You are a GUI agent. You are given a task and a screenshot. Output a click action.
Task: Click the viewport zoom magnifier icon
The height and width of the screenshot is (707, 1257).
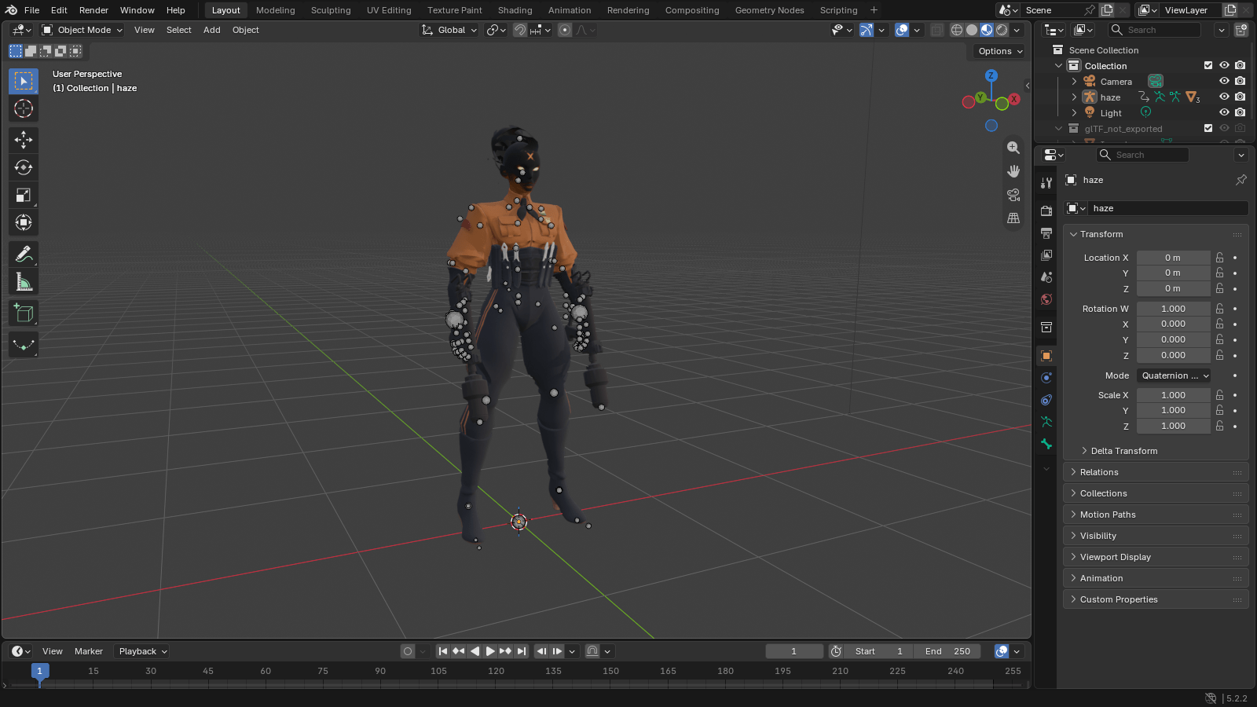(x=1013, y=148)
